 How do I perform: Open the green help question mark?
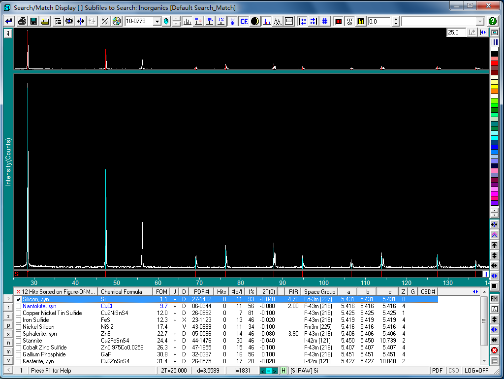(x=493, y=21)
